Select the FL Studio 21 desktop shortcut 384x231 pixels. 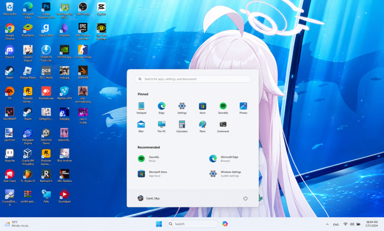(28, 175)
